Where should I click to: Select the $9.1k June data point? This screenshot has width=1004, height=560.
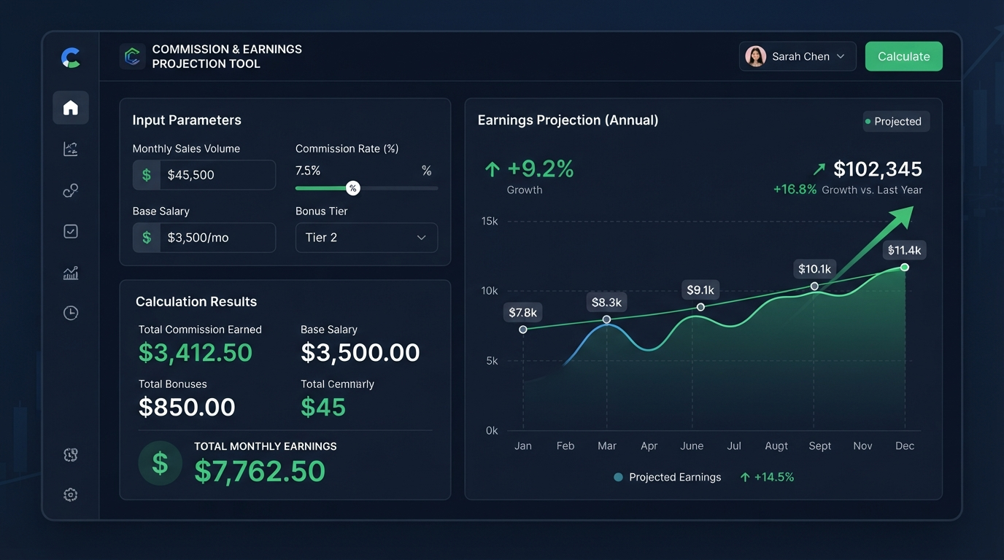(x=700, y=307)
